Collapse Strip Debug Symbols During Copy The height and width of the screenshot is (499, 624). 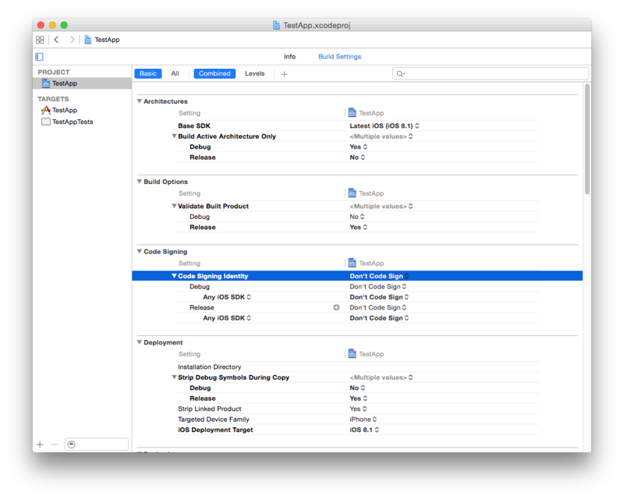click(x=174, y=377)
